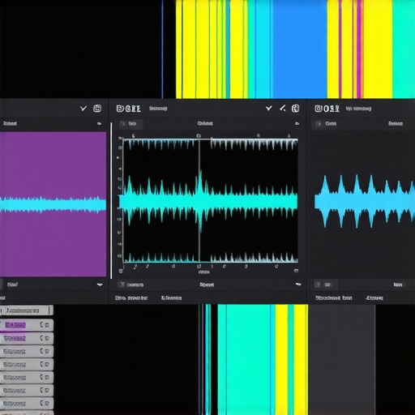Screen dimensions: 415x415
Task: Select the blue waveform in the right panel
Action: pyautogui.click(x=365, y=201)
